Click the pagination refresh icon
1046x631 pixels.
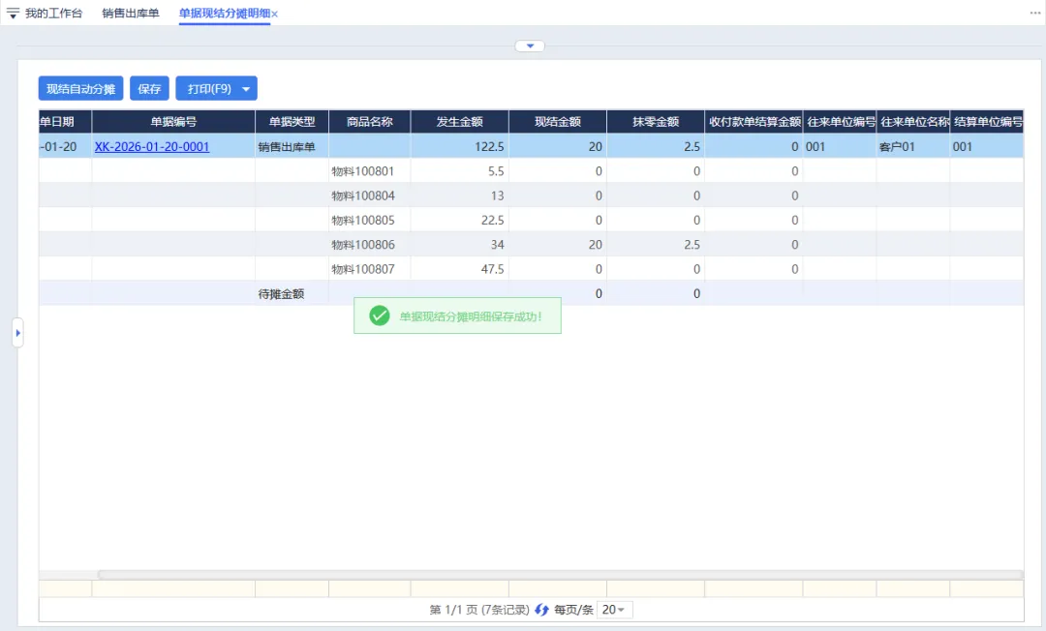coord(541,610)
